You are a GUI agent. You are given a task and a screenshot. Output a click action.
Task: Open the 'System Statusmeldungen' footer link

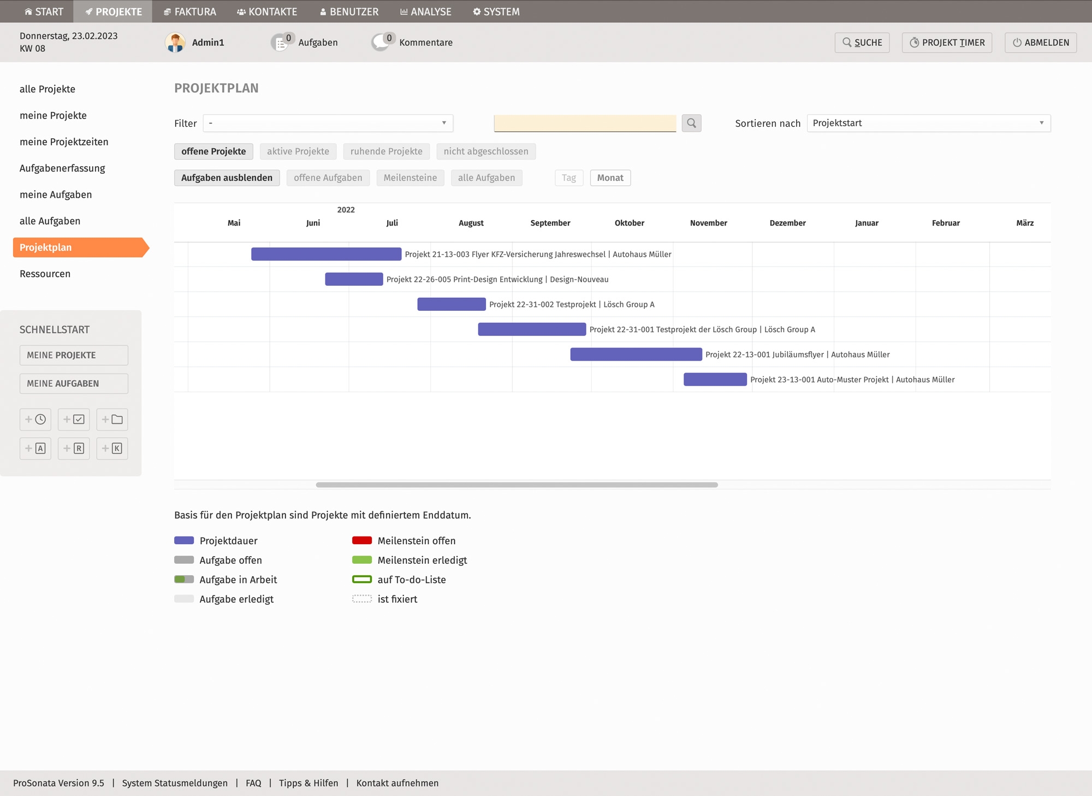(x=175, y=783)
